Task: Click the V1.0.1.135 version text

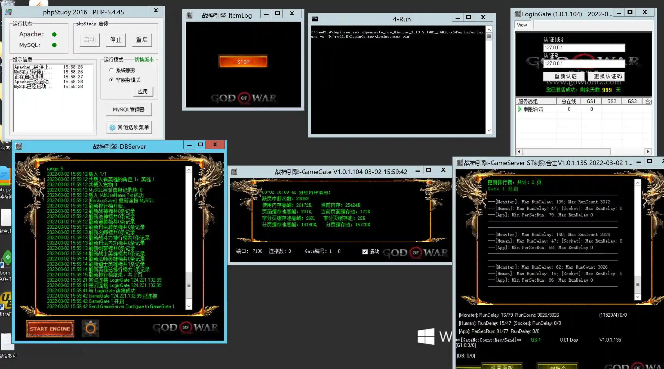Action: tap(610, 340)
